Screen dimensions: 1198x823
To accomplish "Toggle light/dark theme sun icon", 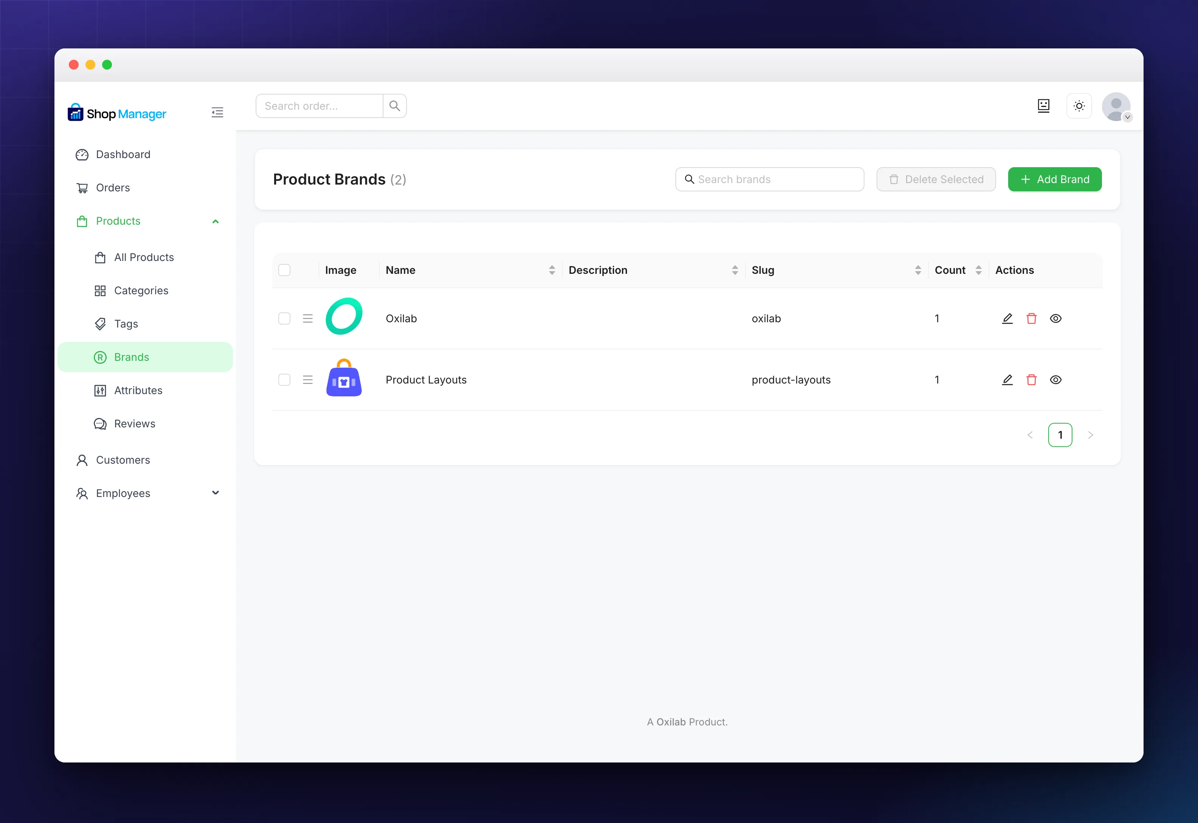I will tap(1079, 106).
